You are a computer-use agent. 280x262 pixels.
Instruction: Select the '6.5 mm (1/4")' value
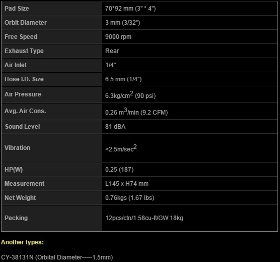coord(123,79)
